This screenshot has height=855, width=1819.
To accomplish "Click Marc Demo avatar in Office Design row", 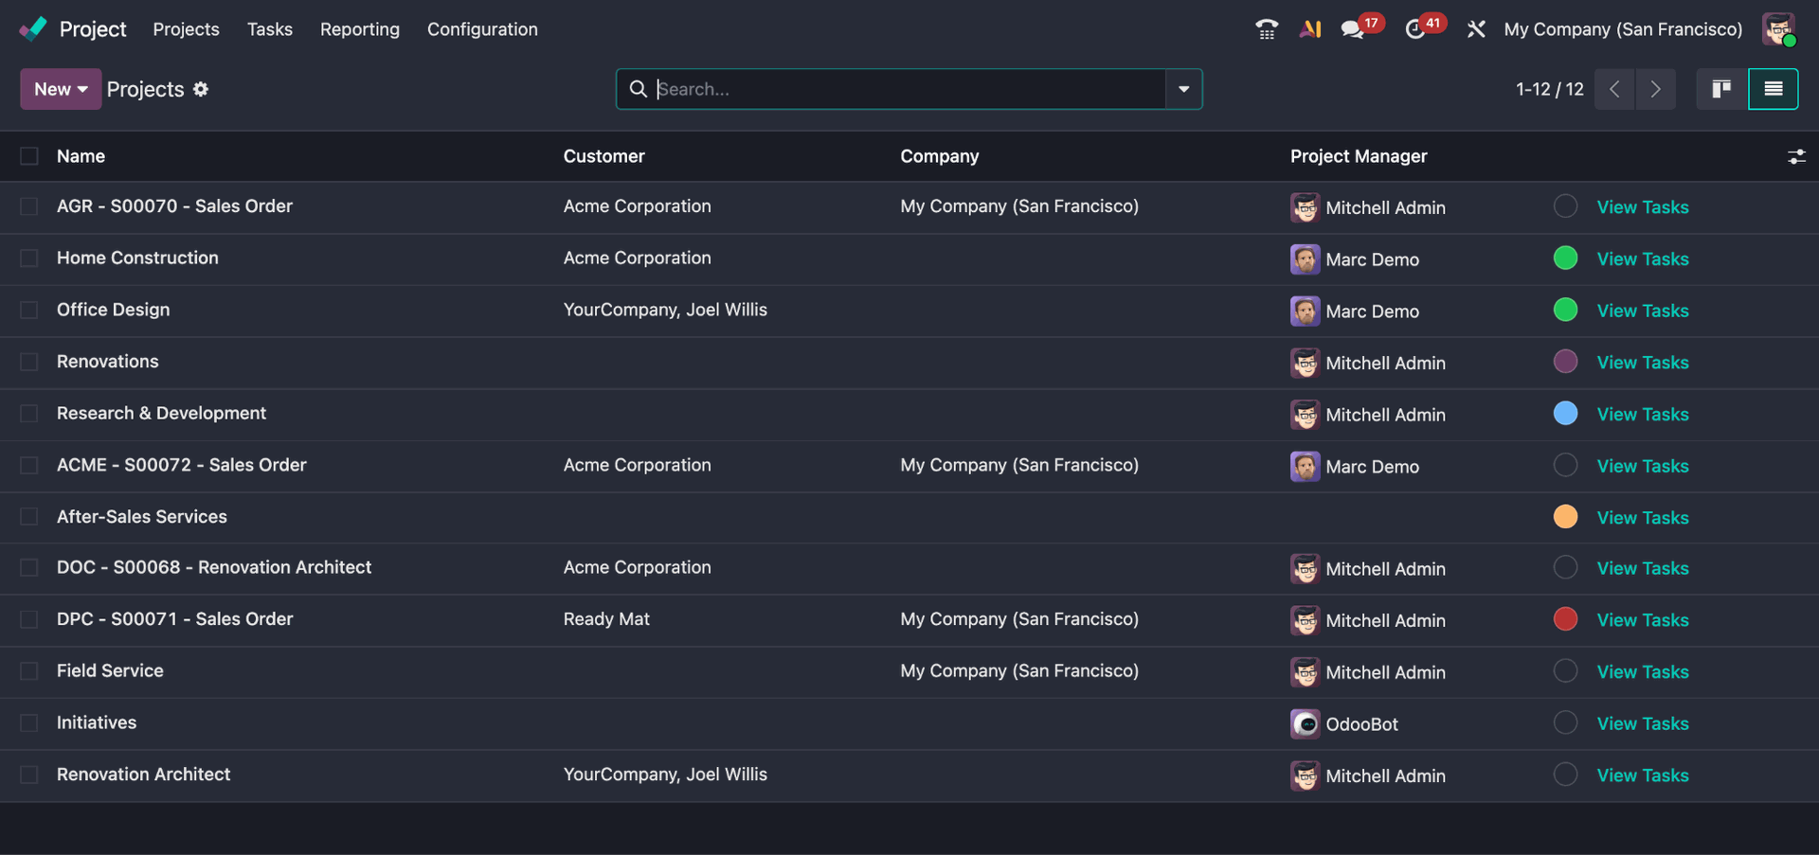I will point(1305,311).
